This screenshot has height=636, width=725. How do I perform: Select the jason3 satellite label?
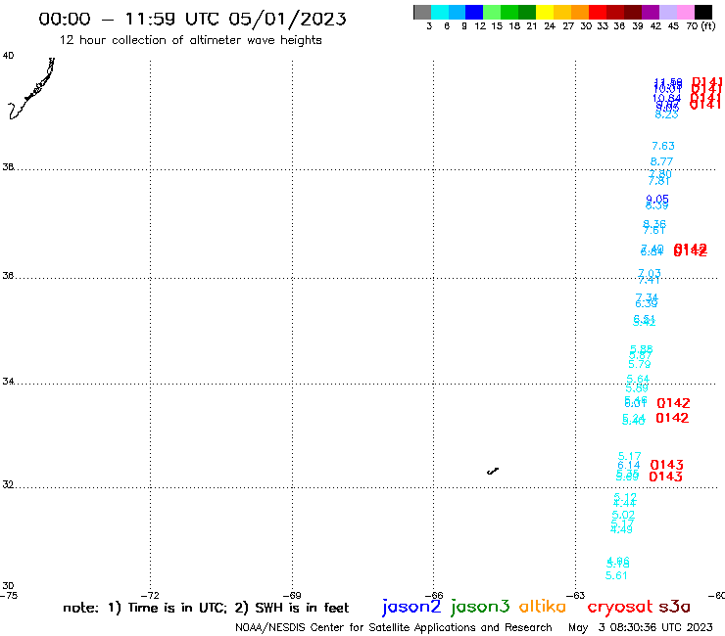(480, 607)
